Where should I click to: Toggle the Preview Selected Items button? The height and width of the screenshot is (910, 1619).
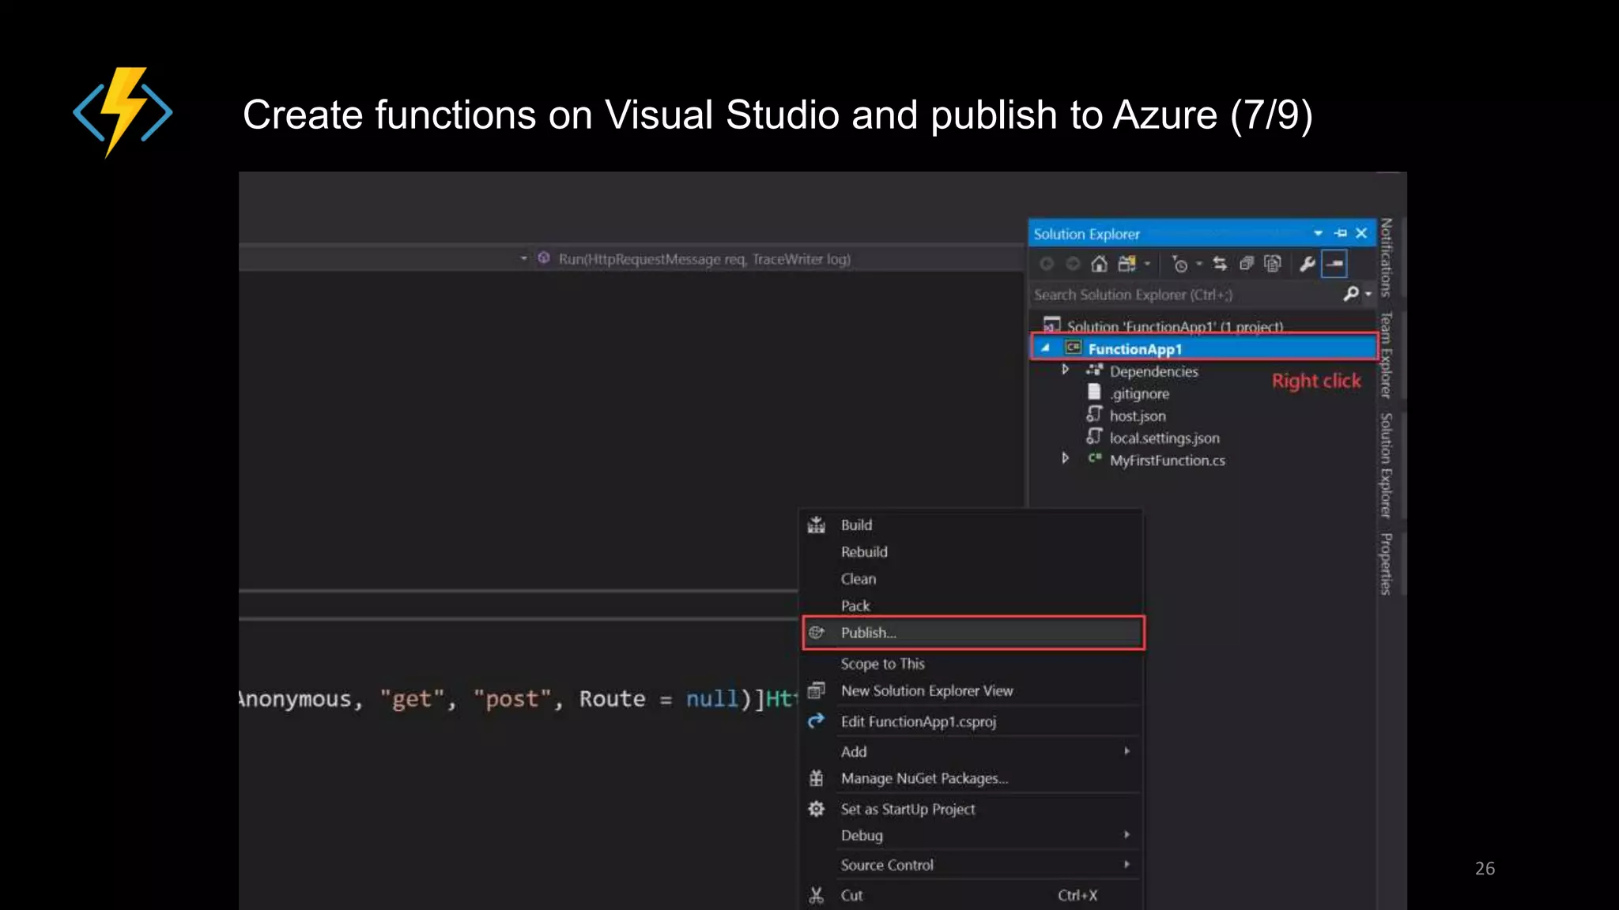pyautogui.click(x=1334, y=264)
